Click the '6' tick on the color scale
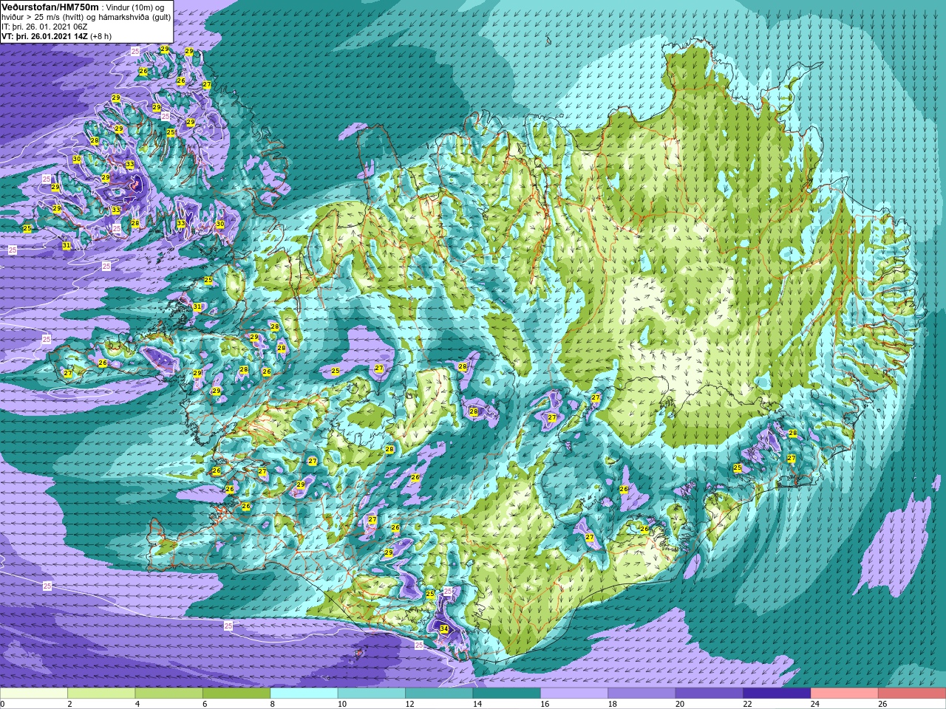Viewport: 946px width, 709px height. [x=205, y=704]
